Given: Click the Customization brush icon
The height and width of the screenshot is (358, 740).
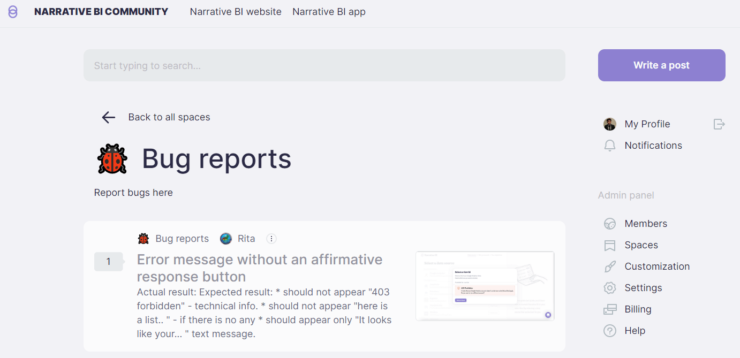Looking at the screenshot, I should click(610, 266).
